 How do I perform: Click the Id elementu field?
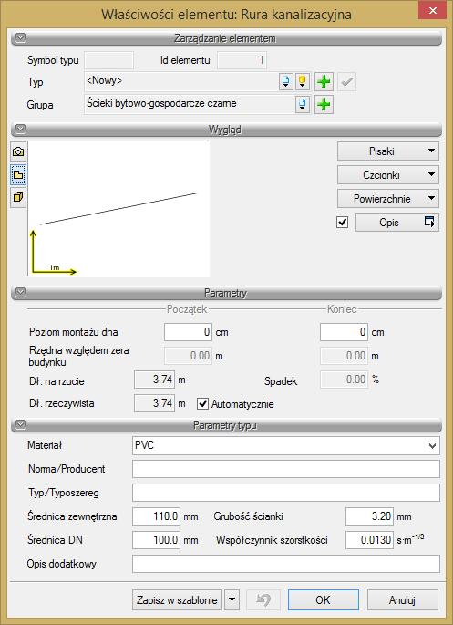pyautogui.click(x=242, y=60)
